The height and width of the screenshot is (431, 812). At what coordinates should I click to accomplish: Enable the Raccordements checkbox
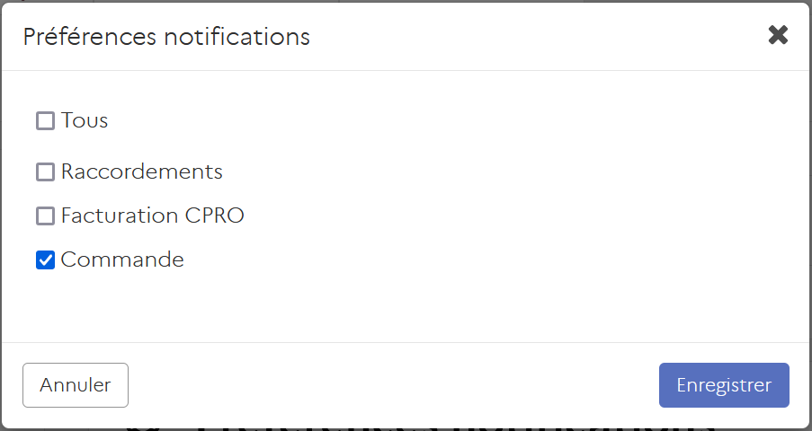tap(45, 172)
